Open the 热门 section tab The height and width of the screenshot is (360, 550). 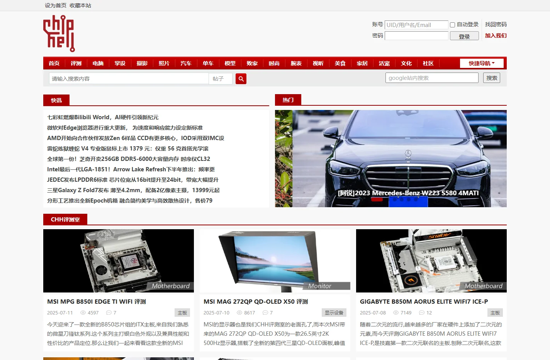point(288,100)
